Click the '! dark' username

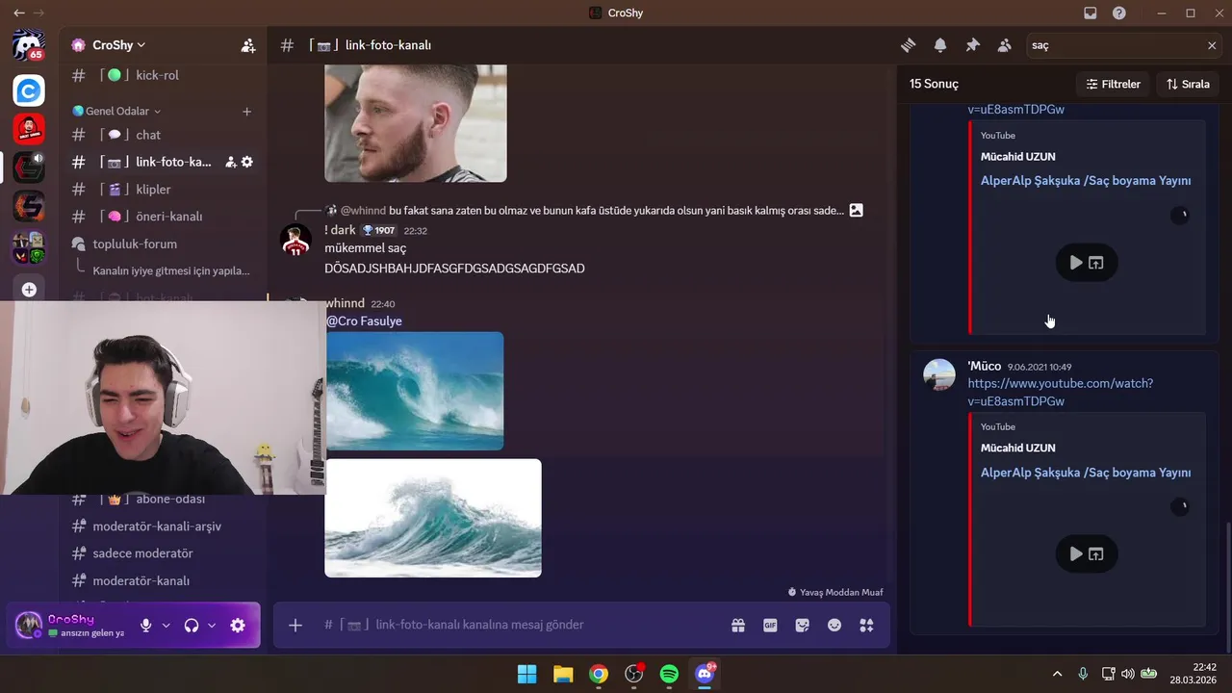pos(340,230)
